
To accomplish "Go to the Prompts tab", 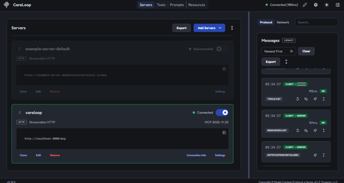I will pos(177,5).
